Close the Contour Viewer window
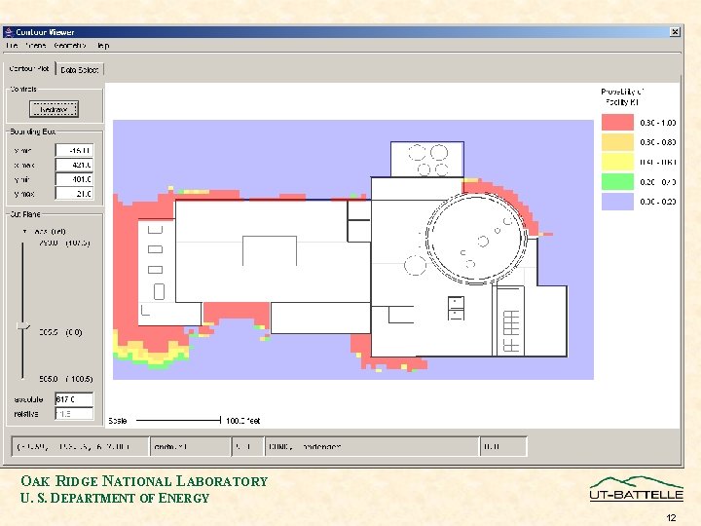 point(675,32)
